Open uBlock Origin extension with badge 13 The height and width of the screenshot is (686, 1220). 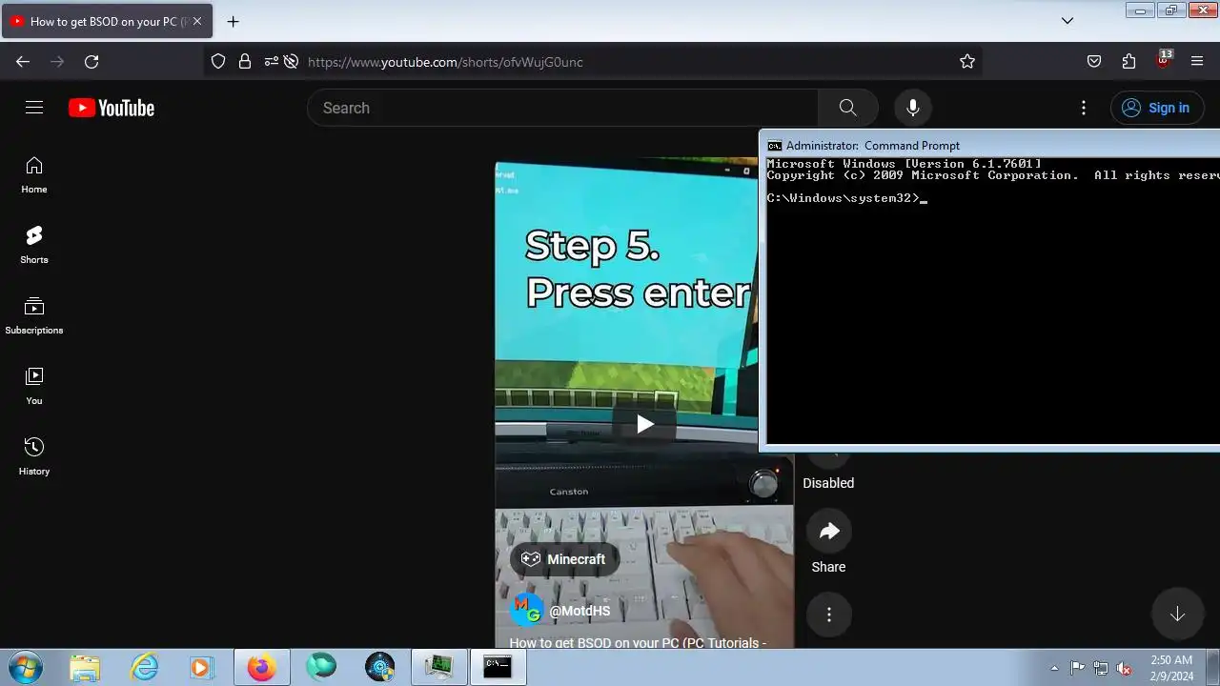click(x=1163, y=60)
